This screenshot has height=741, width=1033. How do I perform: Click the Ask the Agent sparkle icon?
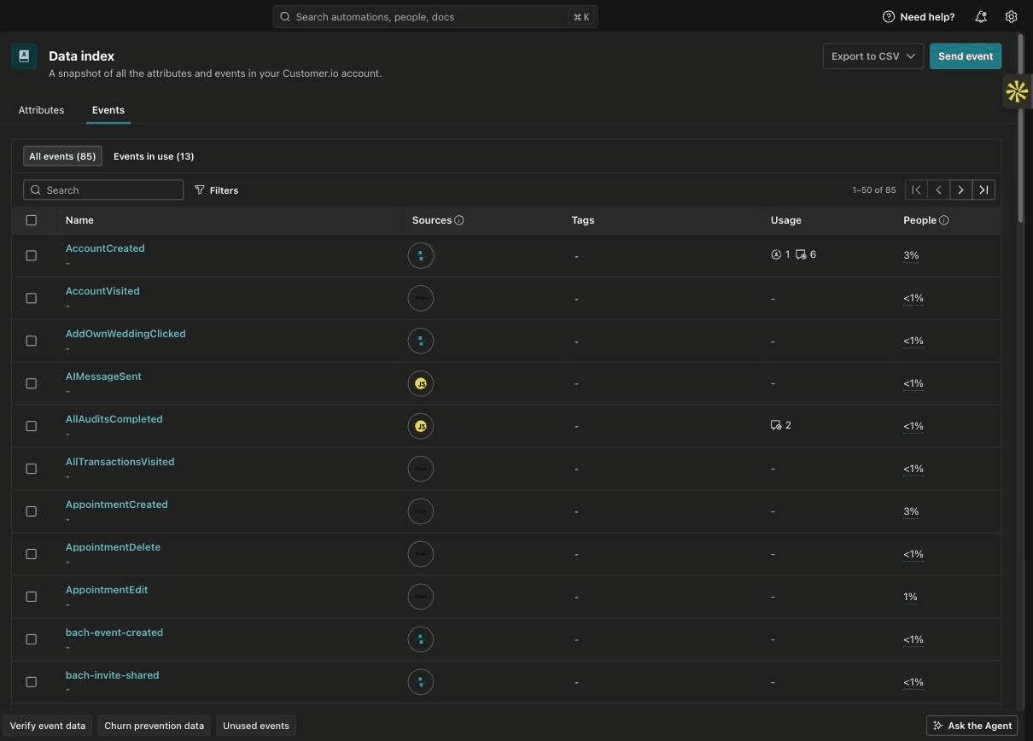(x=938, y=726)
